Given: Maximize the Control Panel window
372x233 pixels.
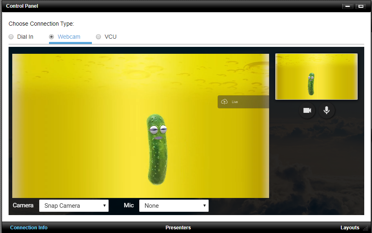Looking at the screenshot, I should click(361, 6).
